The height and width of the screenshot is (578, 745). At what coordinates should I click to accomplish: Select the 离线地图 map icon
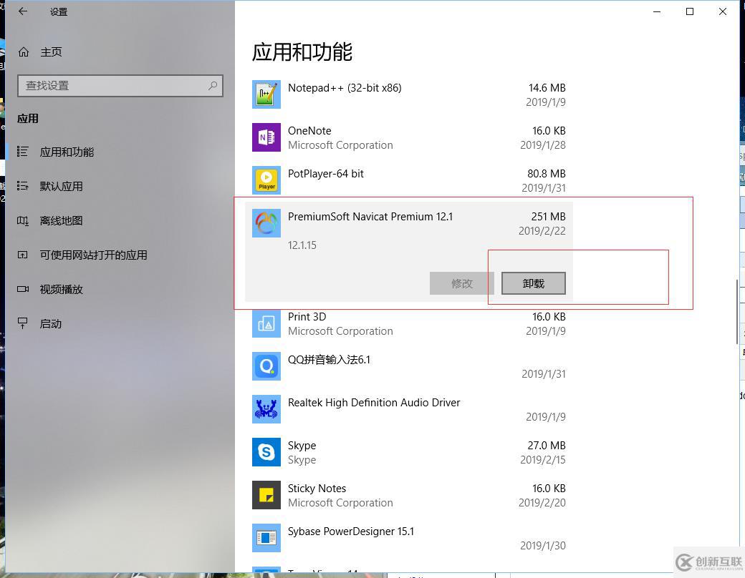pos(22,220)
